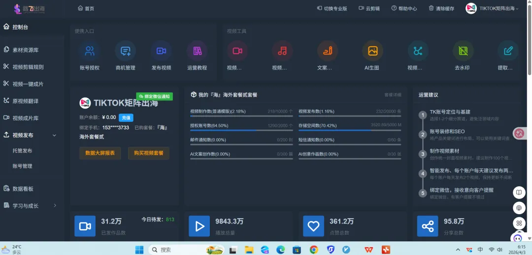Click 切换专业版 in the header
The image size is (532, 255).
[332, 8]
